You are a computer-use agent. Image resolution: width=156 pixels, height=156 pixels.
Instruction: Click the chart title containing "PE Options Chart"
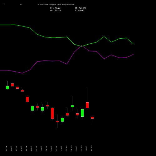click(56, 5)
